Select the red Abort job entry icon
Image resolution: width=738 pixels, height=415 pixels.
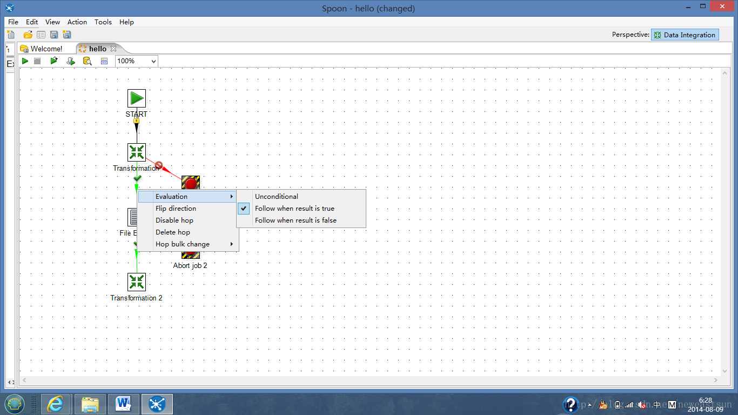(191, 182)
